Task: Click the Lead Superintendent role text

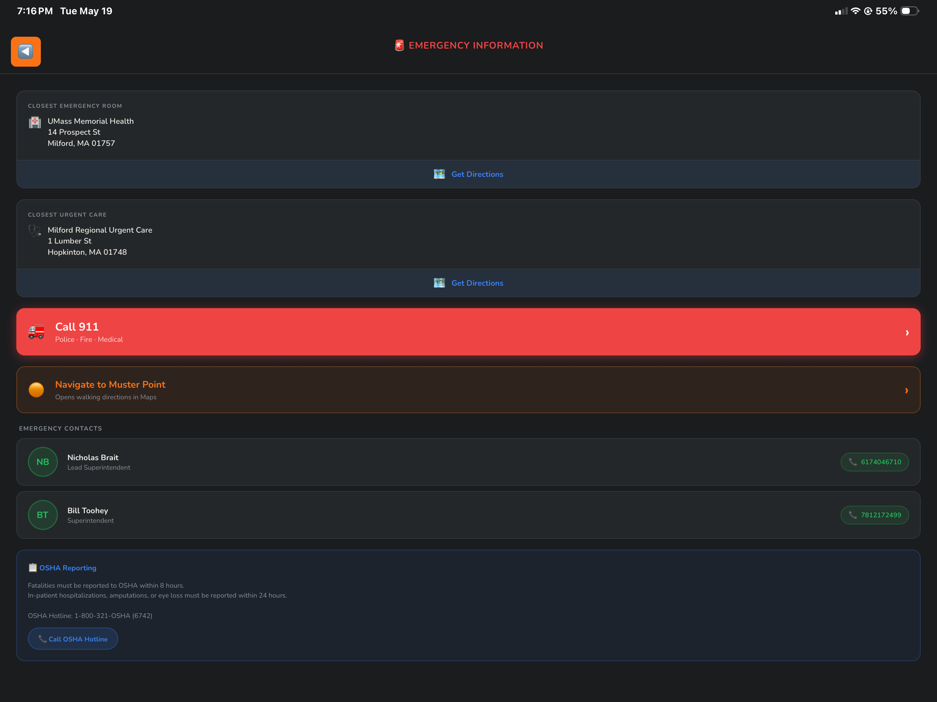Action: (x=99, y=467)
